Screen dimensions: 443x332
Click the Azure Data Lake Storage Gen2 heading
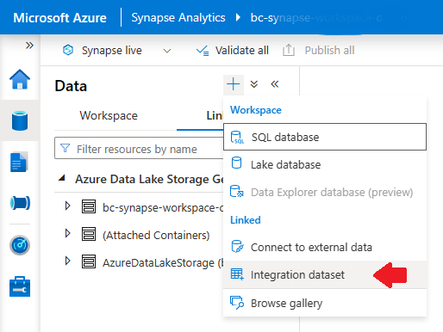pyautogui.click(x=149, y=179)
